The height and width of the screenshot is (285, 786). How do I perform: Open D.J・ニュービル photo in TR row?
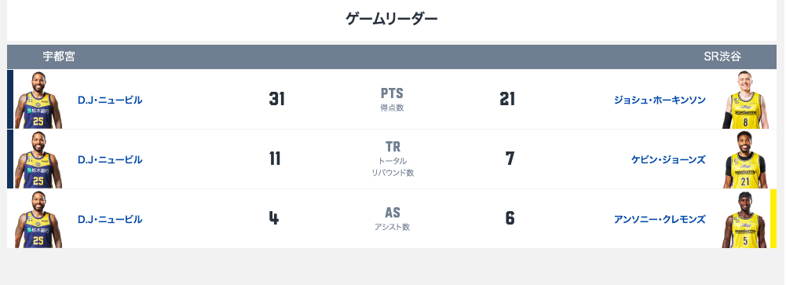click(38, 159)
